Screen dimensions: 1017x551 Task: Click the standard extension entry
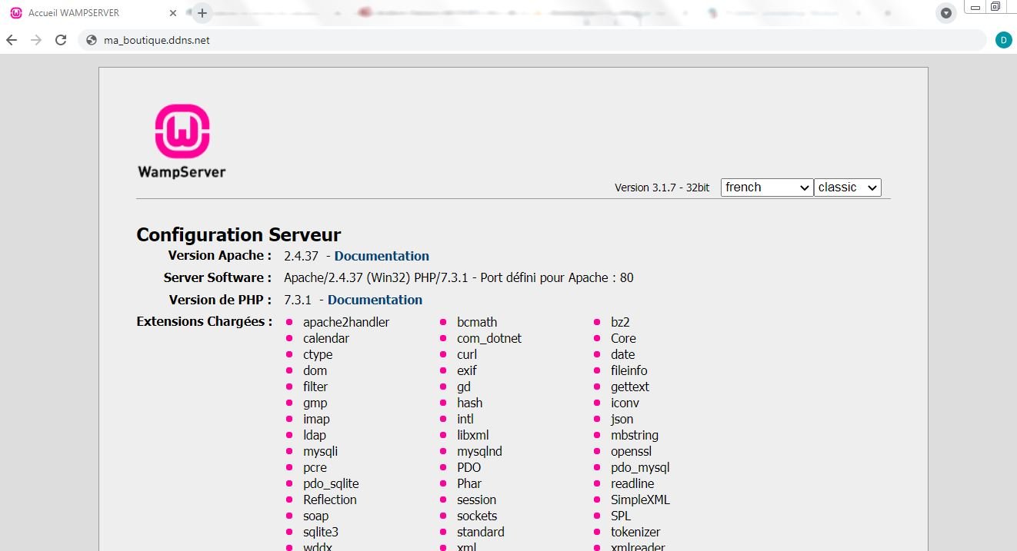coord(481,532)
